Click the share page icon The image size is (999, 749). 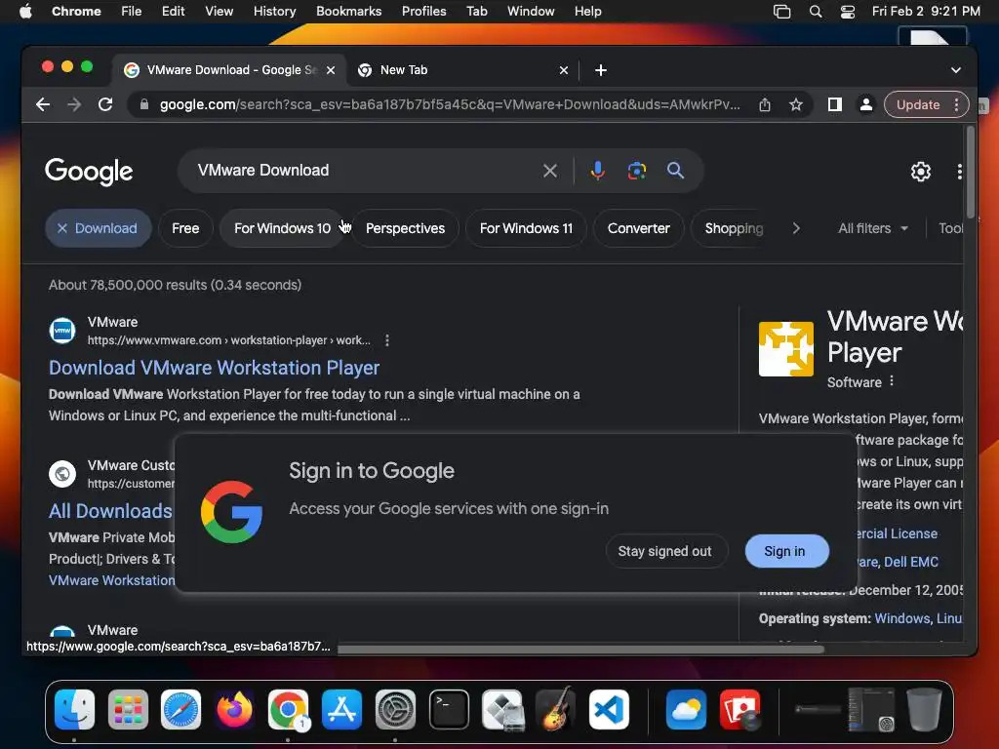(765, 105)
